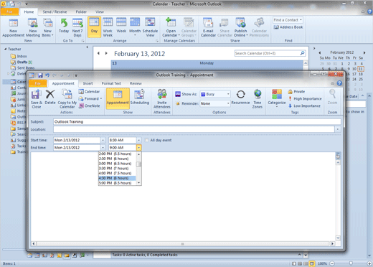
Task: Send appointment to OneNote
Action: click(x=90, y=106)
